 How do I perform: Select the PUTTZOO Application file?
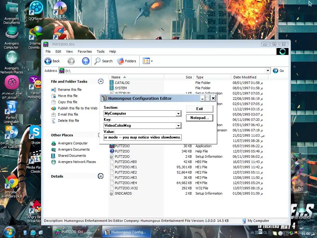pyautogui.click(x=122, y=146)
